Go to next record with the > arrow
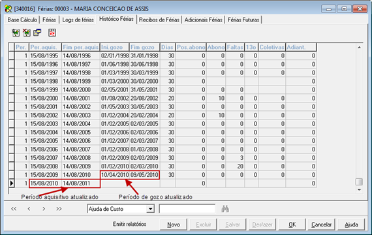This screenshot has width=372, height=235. pyautogui.click(x=44, y=209)
